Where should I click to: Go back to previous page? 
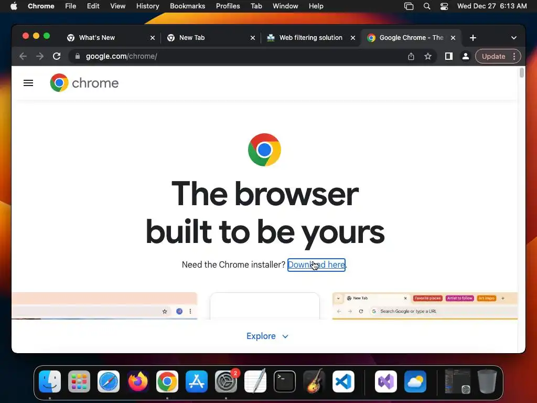(23, 56)
